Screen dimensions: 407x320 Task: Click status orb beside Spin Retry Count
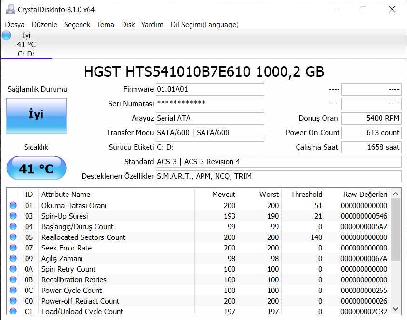(x=13, y=269)
